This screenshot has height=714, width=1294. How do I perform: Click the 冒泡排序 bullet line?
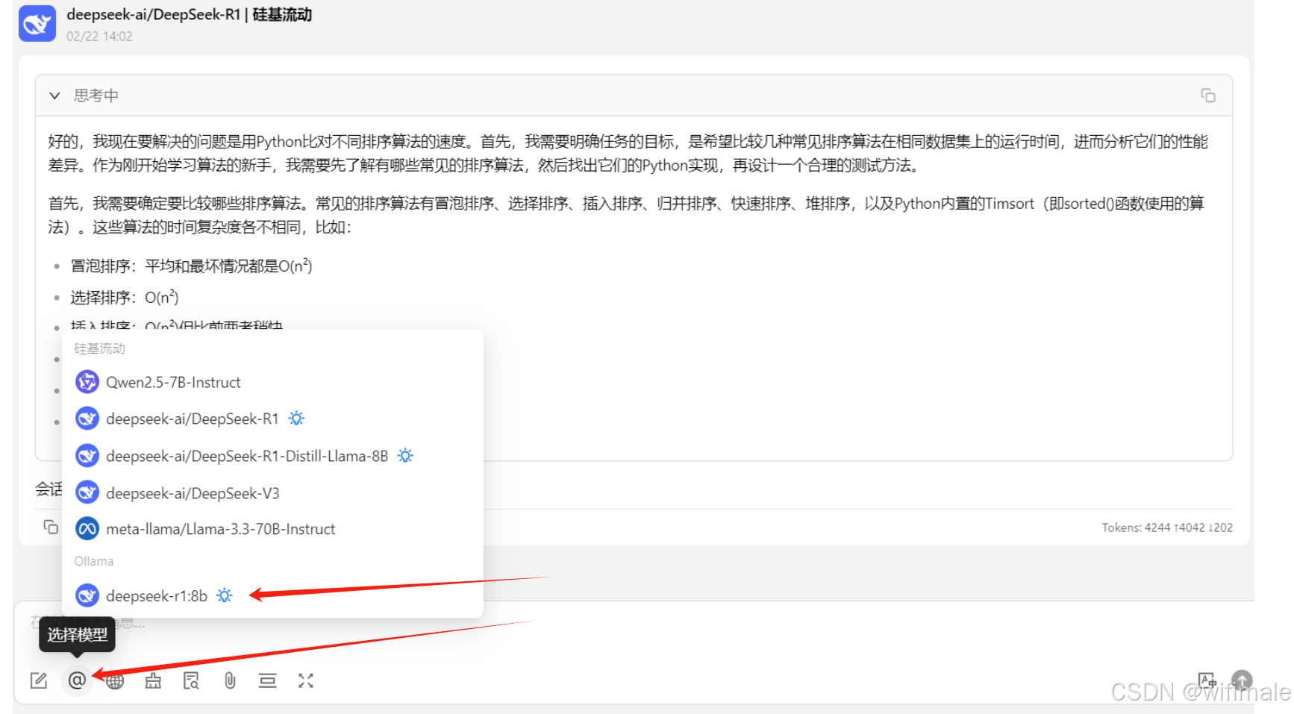click(x=191, y=266)
